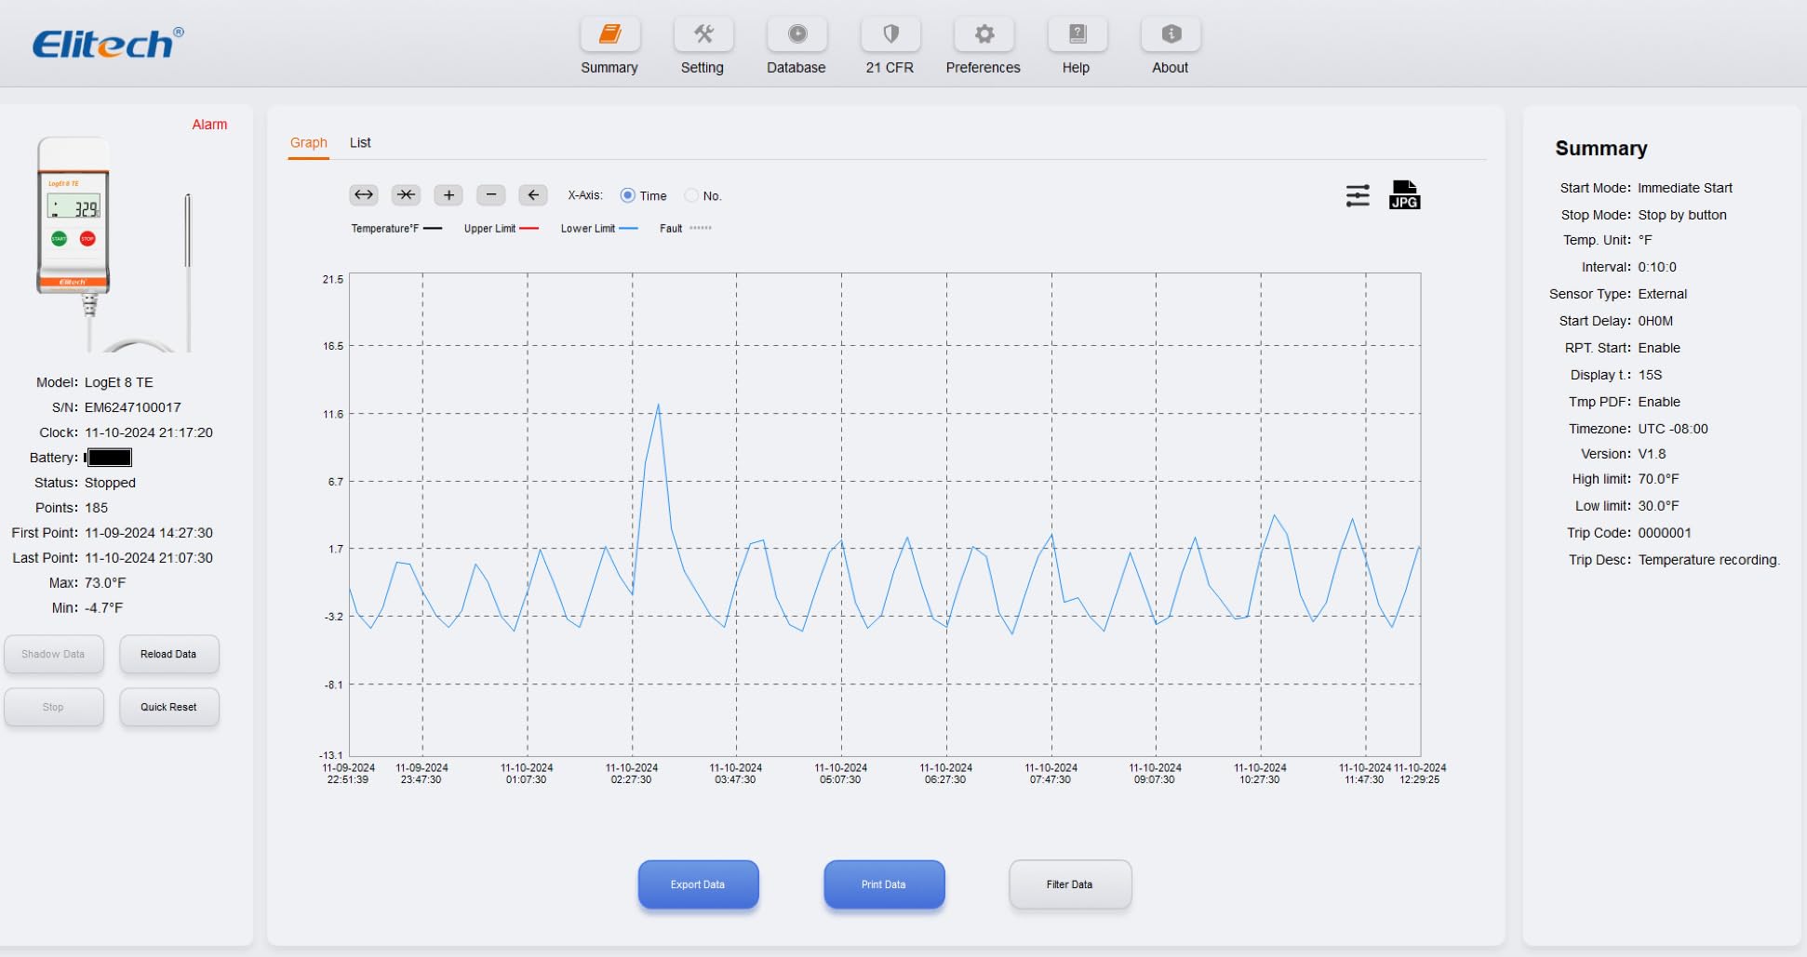Click the zoom in plus button
Screen dimensions: 1807x957
pyautogui.click(x=448, y=195)
